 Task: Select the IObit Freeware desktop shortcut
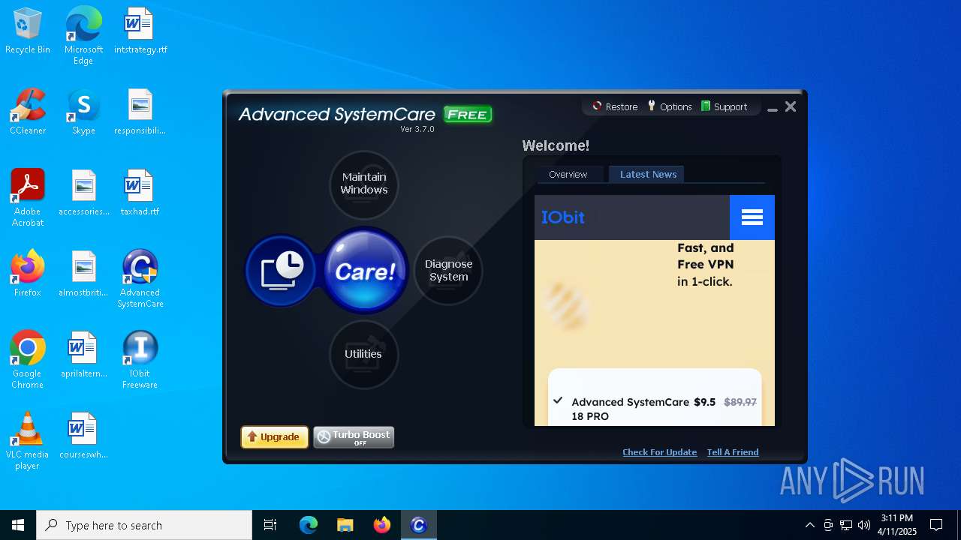140,360
